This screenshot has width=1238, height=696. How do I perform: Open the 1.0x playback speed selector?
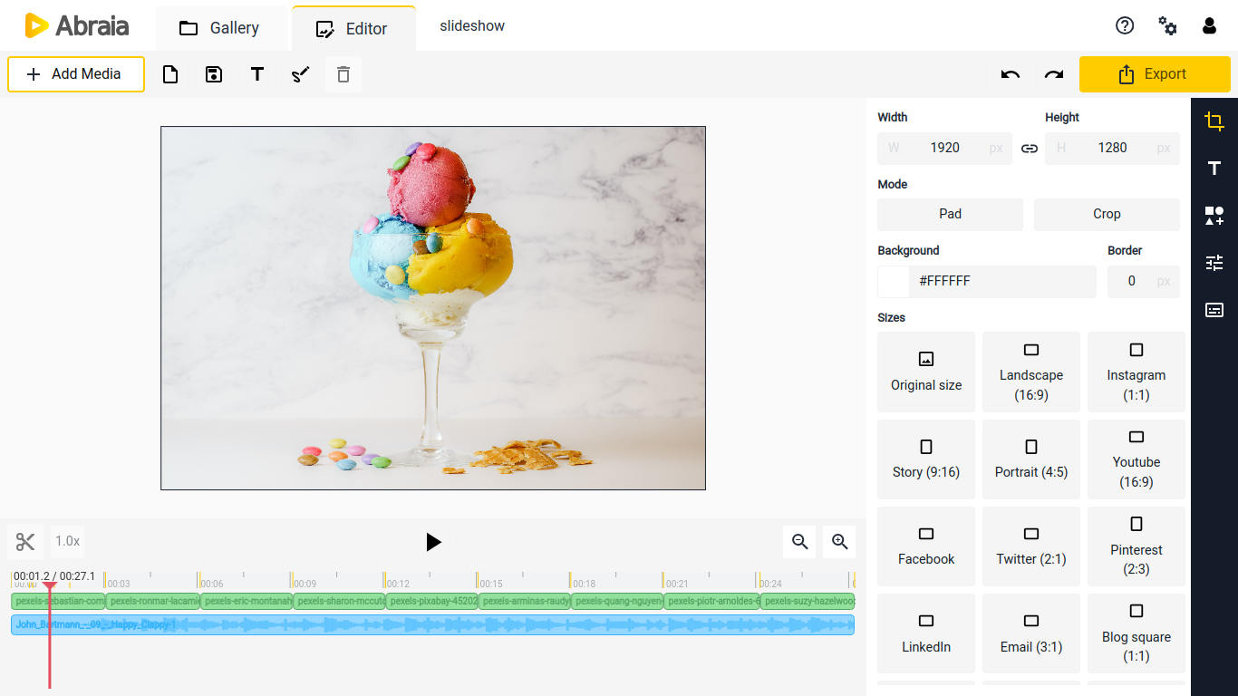coord(68,542)
